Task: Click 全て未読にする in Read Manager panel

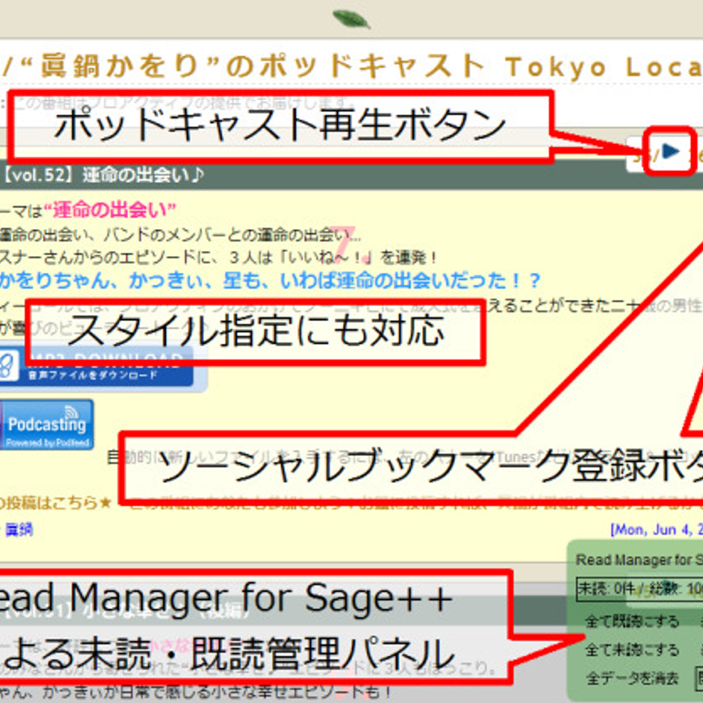Action: (x=632, y=649)
